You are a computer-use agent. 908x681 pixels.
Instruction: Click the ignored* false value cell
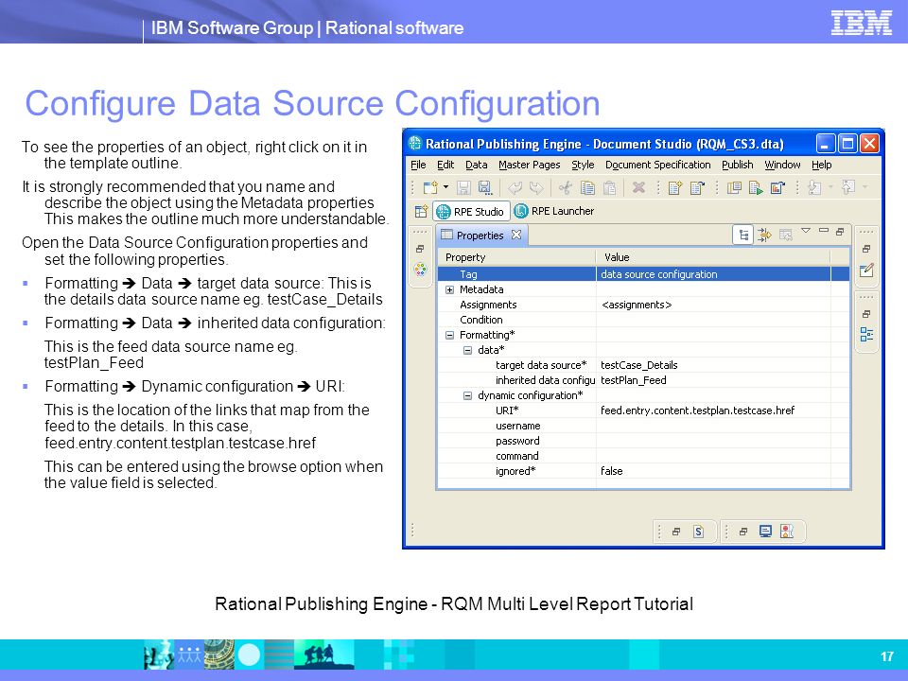(713, 471)
